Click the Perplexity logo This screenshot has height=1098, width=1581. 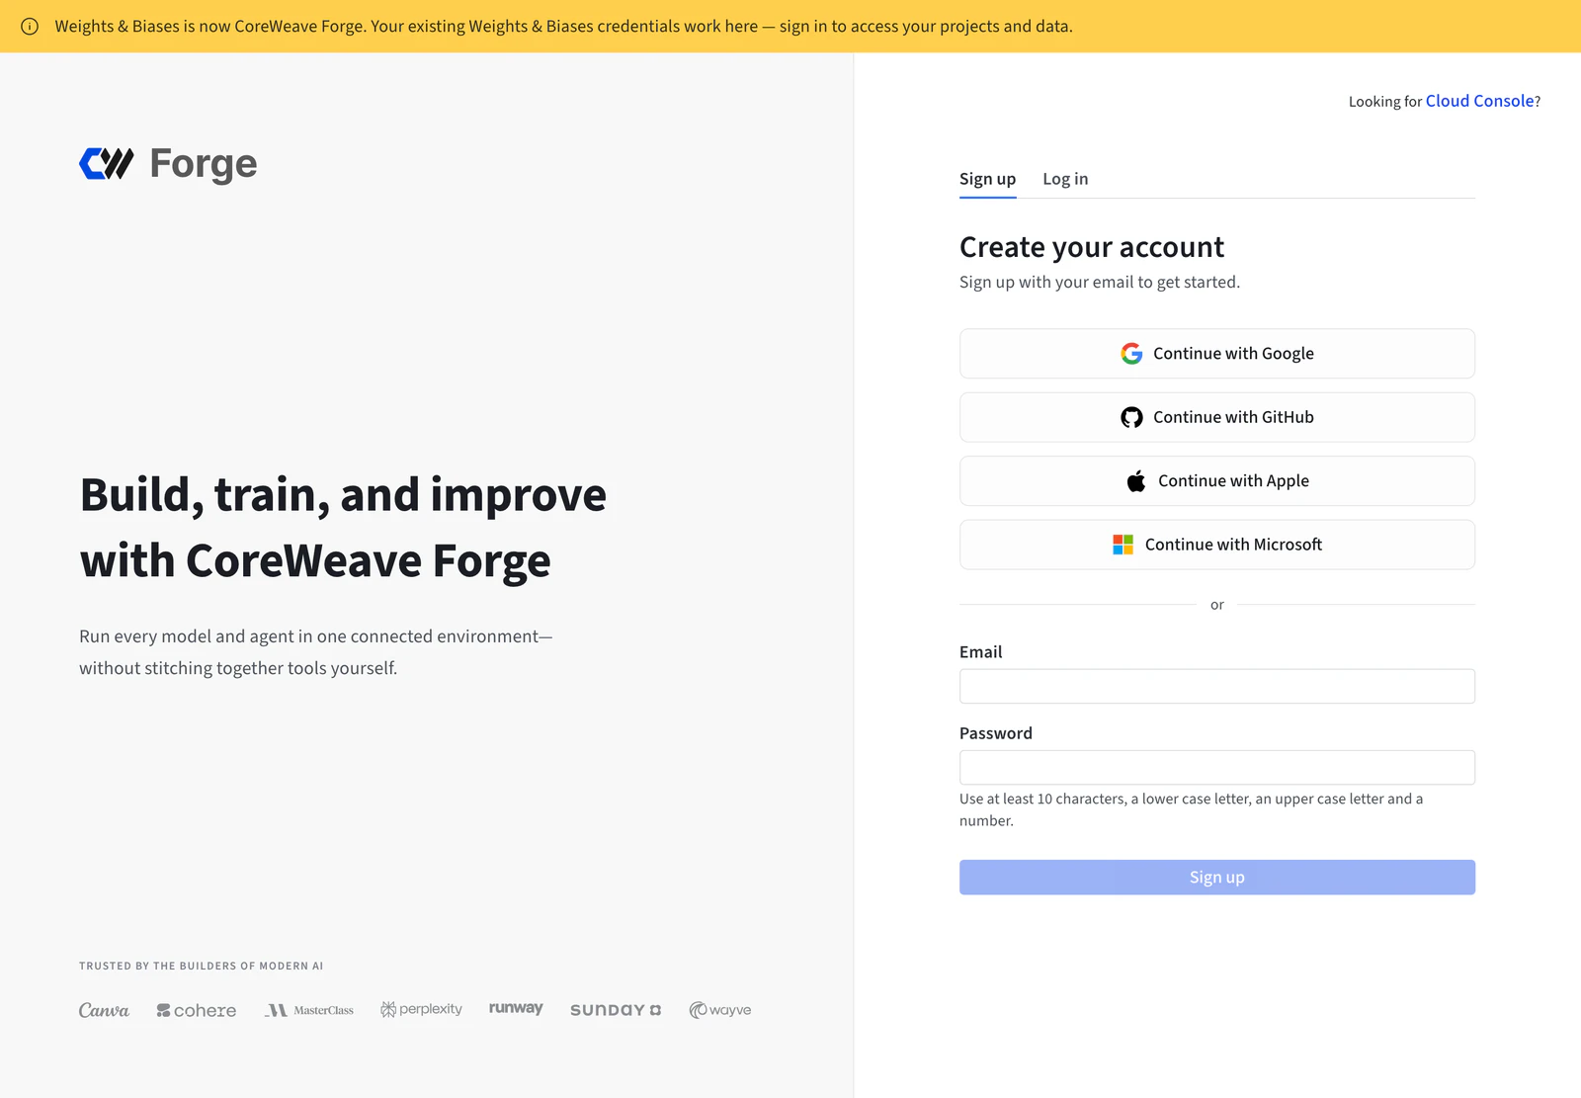(x=422, y=1009)
